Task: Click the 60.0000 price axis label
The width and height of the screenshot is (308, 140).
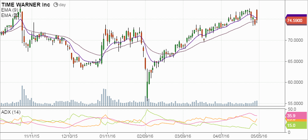Action: [295, 82]
